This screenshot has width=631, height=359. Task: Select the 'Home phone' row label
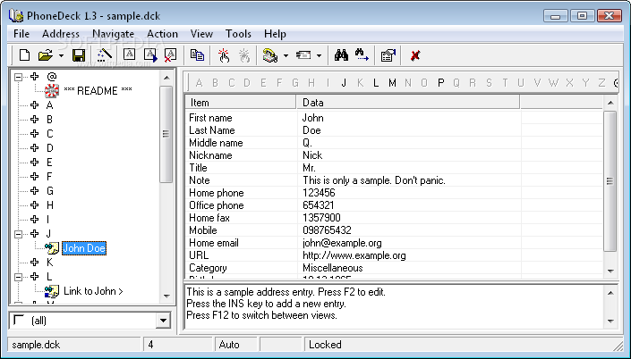pos(216,193)
